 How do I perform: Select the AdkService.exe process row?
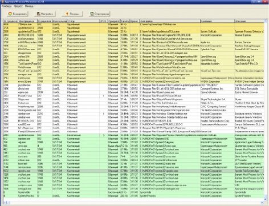tap(133, 39)
